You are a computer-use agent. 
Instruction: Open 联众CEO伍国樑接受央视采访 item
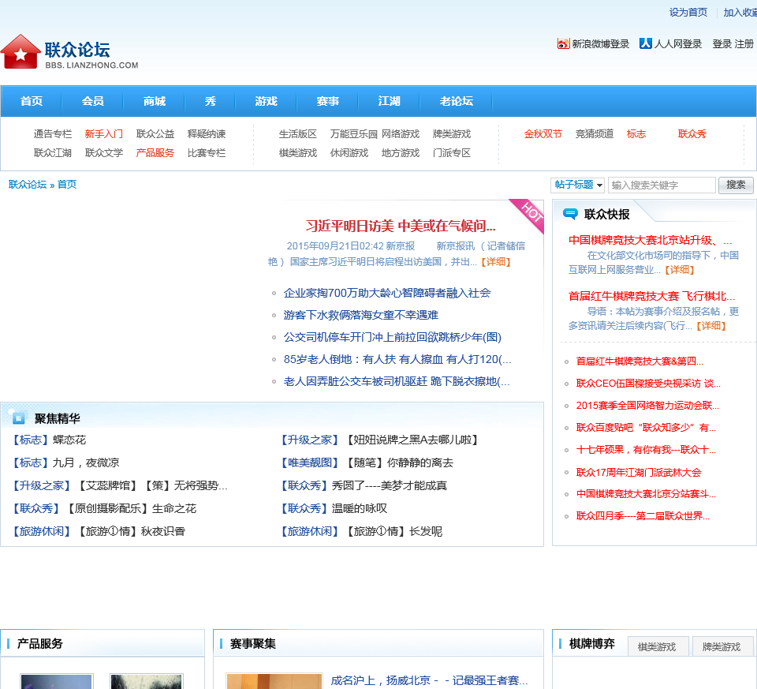click(x=648, y=383)
